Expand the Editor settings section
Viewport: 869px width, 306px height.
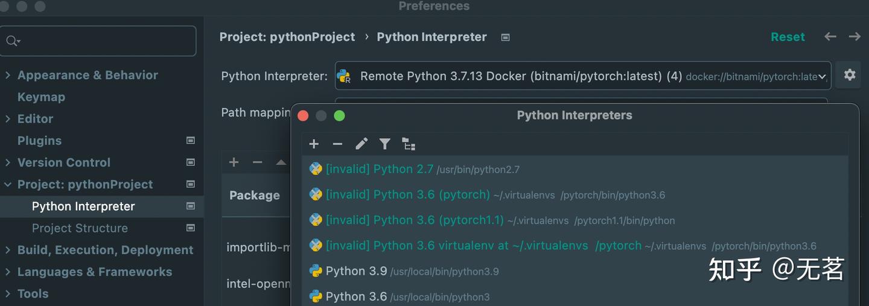[x=8, y=119]
